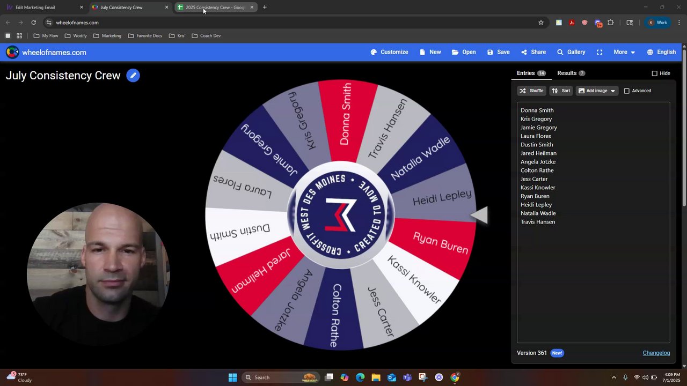Click Kassi Knowler in entries list
The width and height of the screenshot is (687, 386).
(x=538, y=188)
